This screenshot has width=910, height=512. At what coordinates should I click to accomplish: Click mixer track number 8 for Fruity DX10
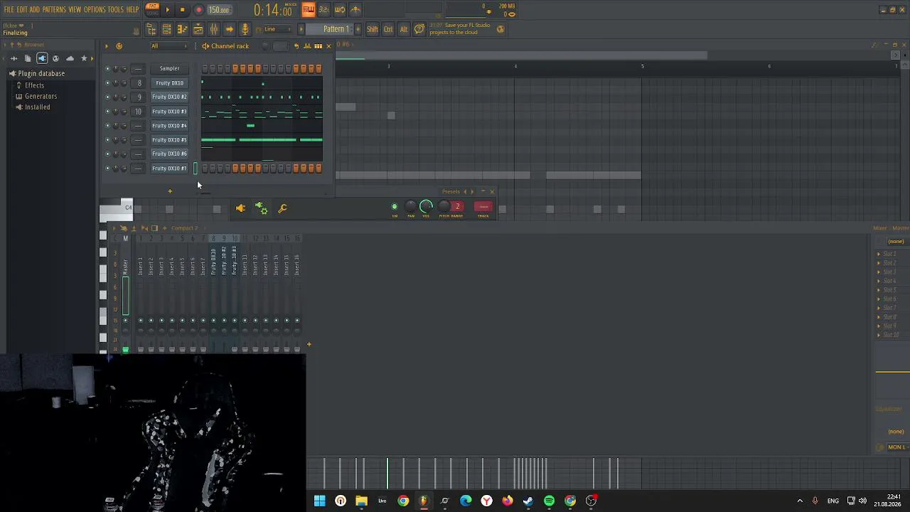[139, 83]
